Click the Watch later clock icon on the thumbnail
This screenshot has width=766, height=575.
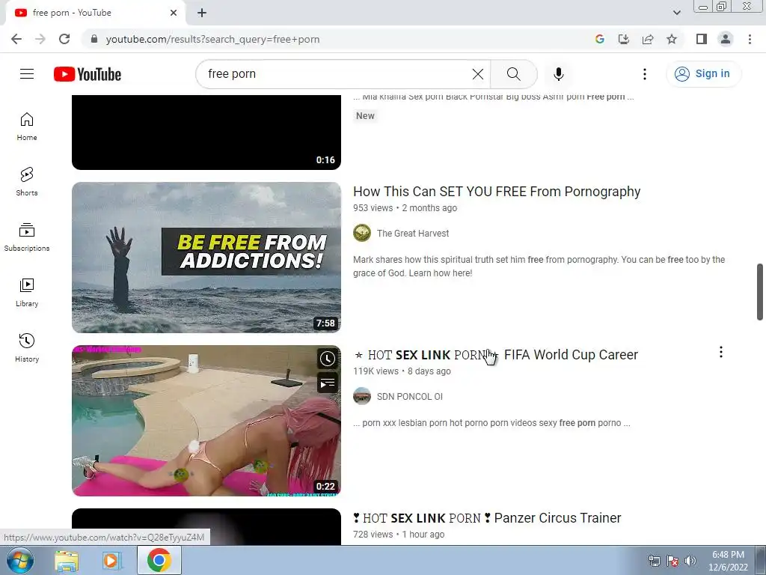(328, 359)
